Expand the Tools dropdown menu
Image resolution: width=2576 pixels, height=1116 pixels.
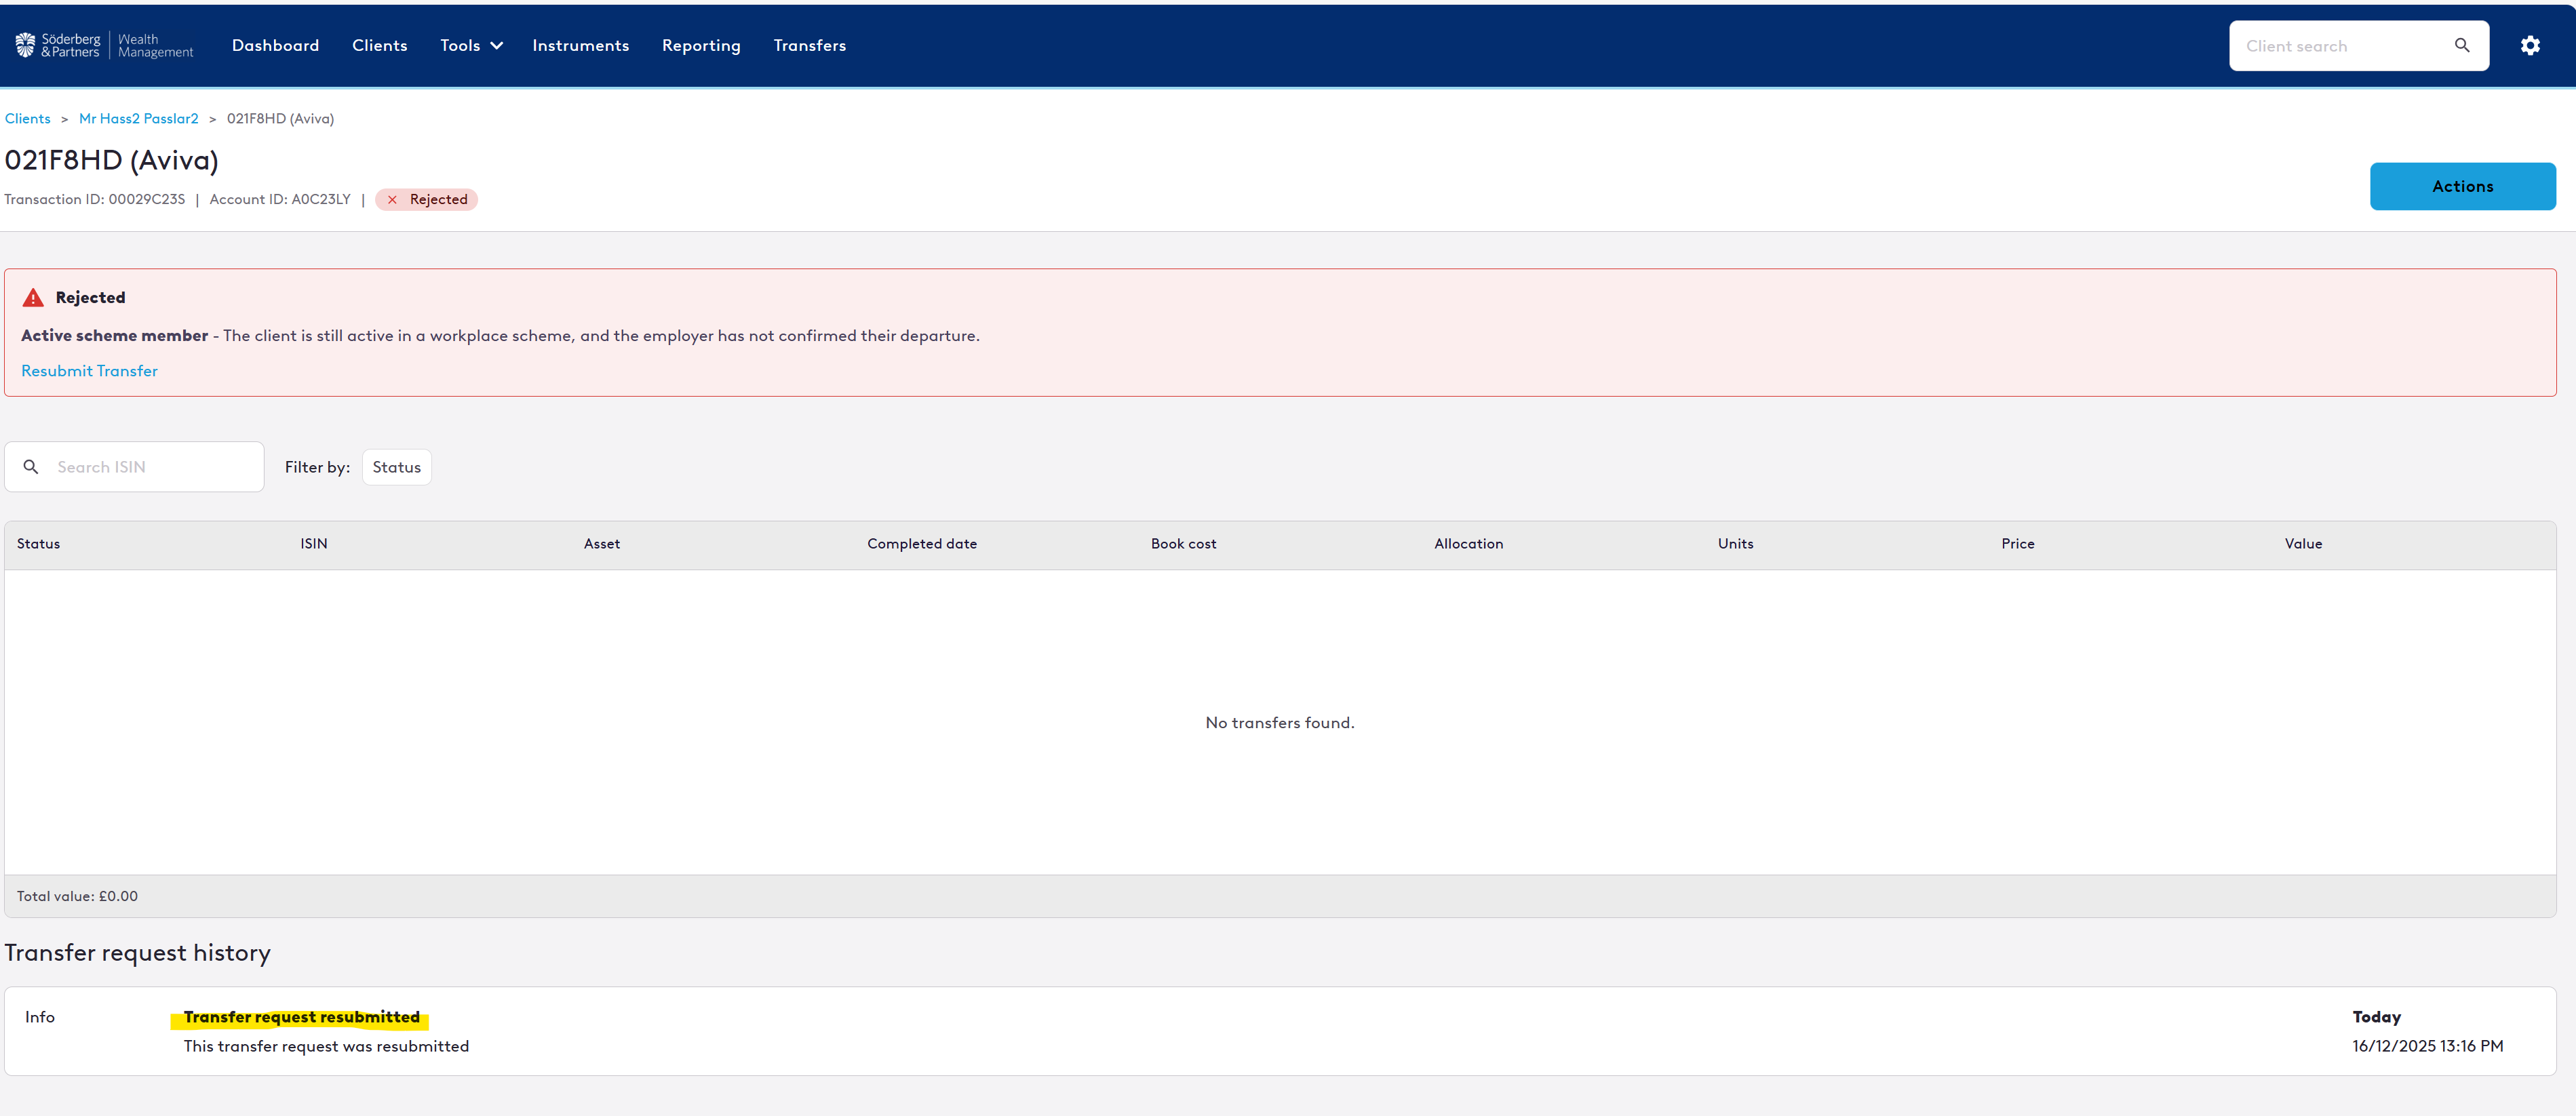click(x=470, y=46)
